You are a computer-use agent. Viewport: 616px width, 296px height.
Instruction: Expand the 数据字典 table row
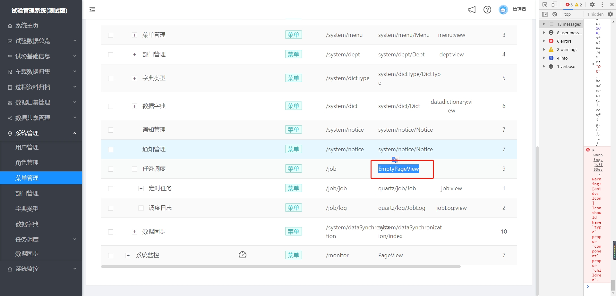(x=135, y=106)
